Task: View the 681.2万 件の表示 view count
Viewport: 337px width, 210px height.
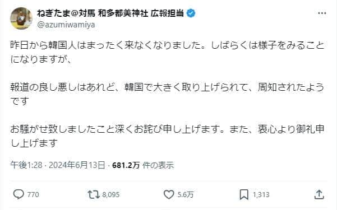Action: pos(143,165)
